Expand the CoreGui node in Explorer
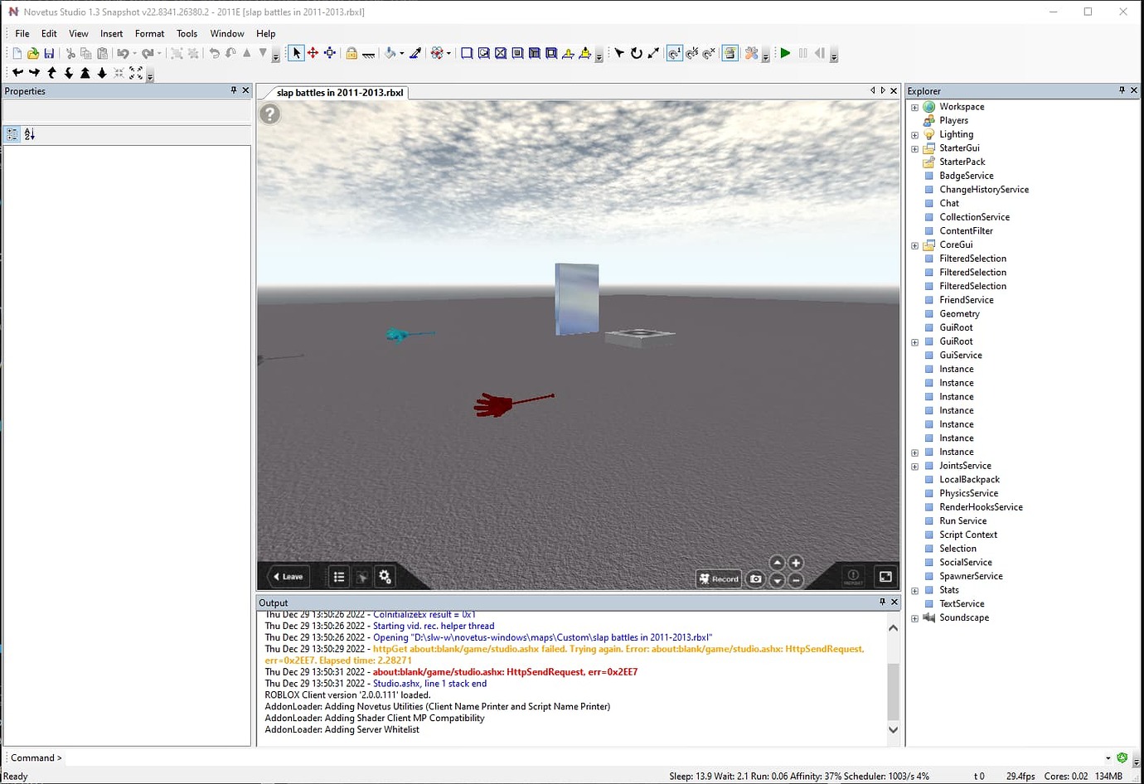Screen dimensions: 1144x784 point(914,245)
